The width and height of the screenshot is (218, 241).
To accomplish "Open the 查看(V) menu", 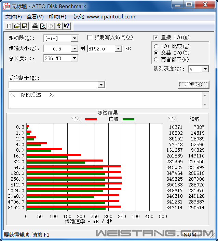I will (x=35, y=17).
